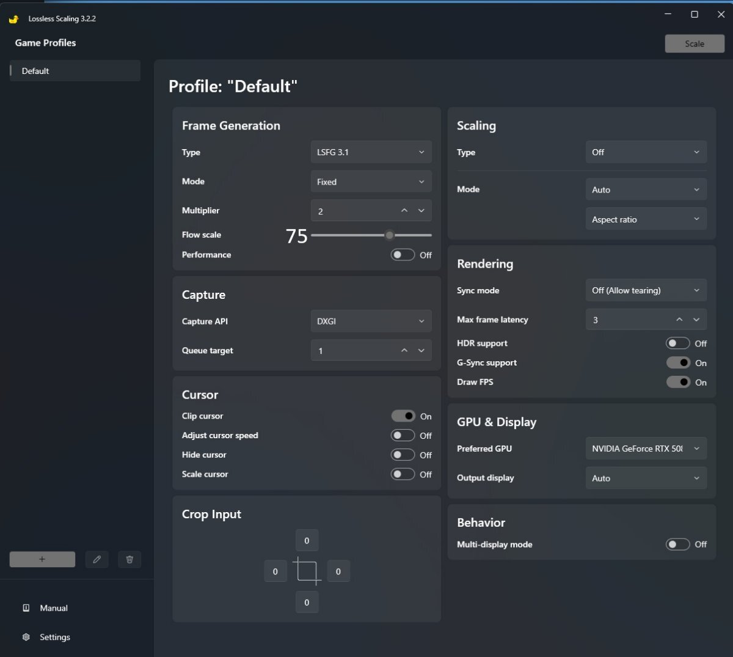The image size is (733, 657).
Task: Click the trash delete profile icon
Action: click(x=129, y=559)
